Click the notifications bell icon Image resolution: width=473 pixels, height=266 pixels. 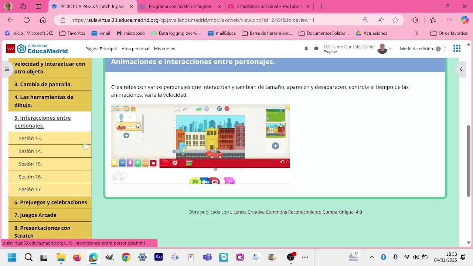pos(306,49)
